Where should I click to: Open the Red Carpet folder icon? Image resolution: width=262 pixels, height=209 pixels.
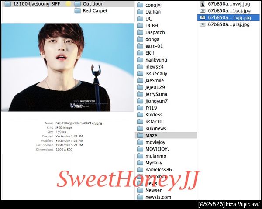tap(77, 10)
